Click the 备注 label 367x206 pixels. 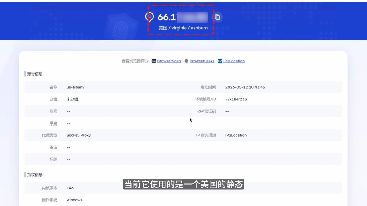(x=53, y=147)
